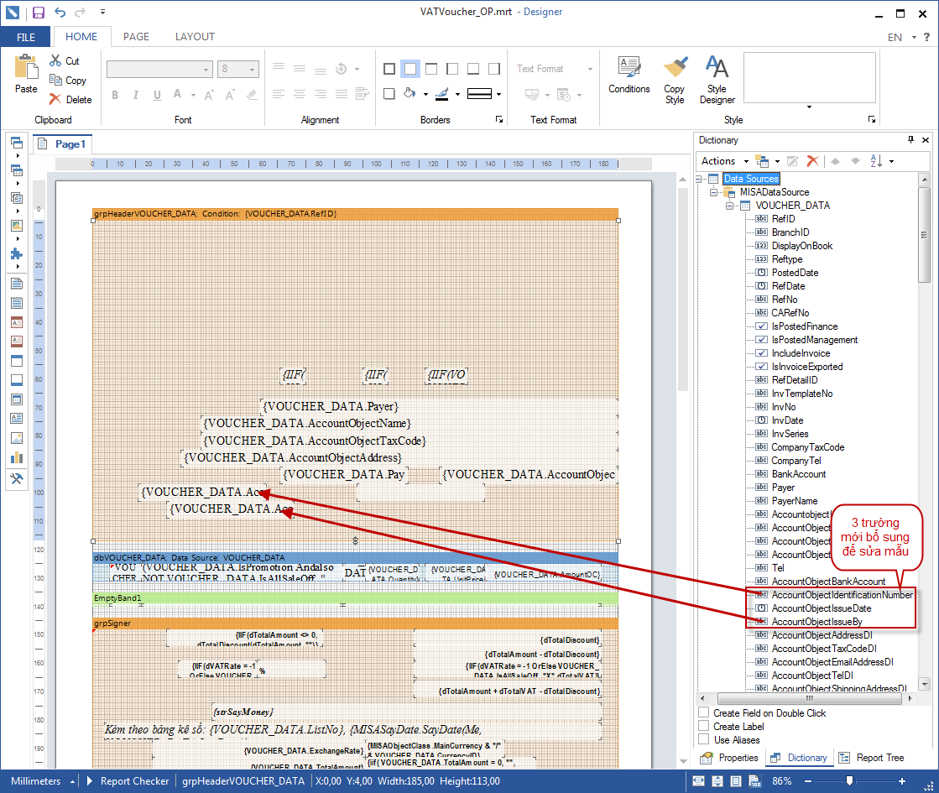Click the Delete button in Clipboard

click(70, 99)
